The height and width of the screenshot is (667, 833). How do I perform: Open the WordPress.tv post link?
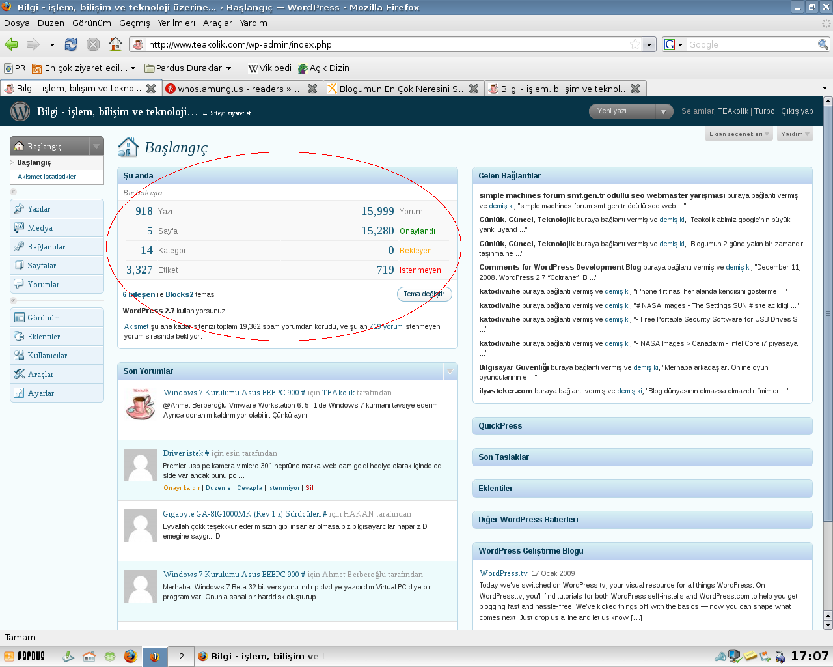[x=503, y=573]
